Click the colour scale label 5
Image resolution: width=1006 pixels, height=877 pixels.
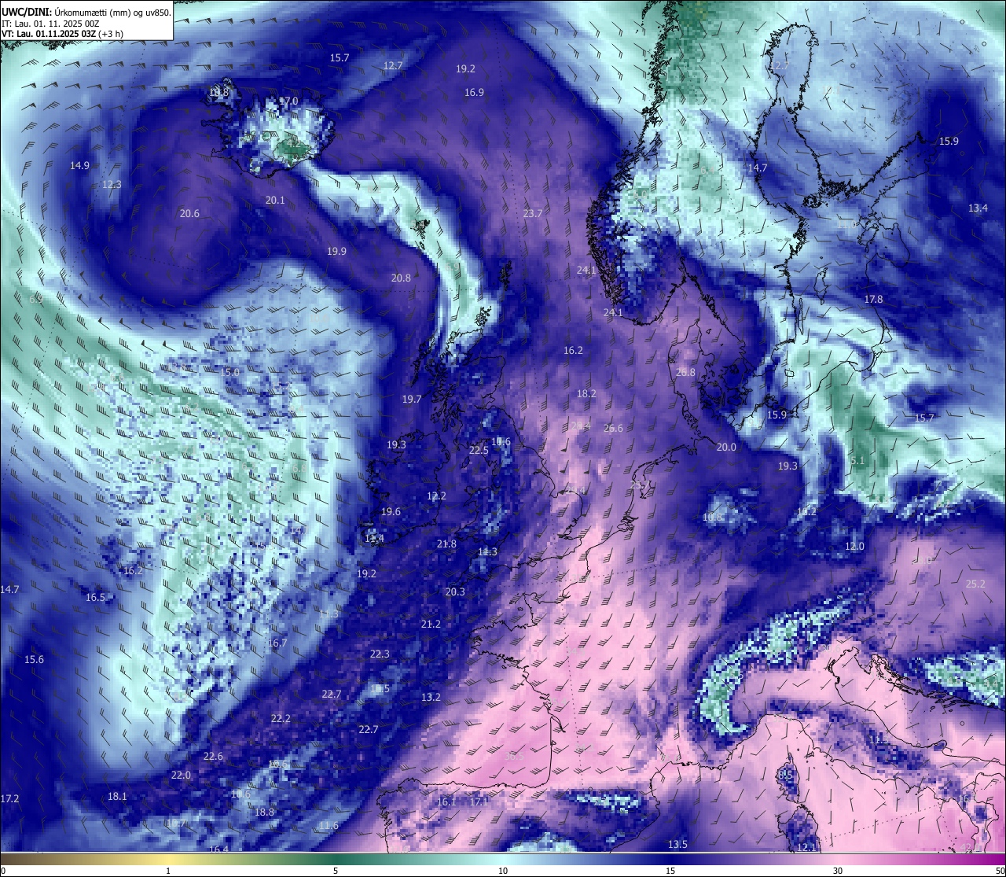pyautogui.click(x=336, y=871)
